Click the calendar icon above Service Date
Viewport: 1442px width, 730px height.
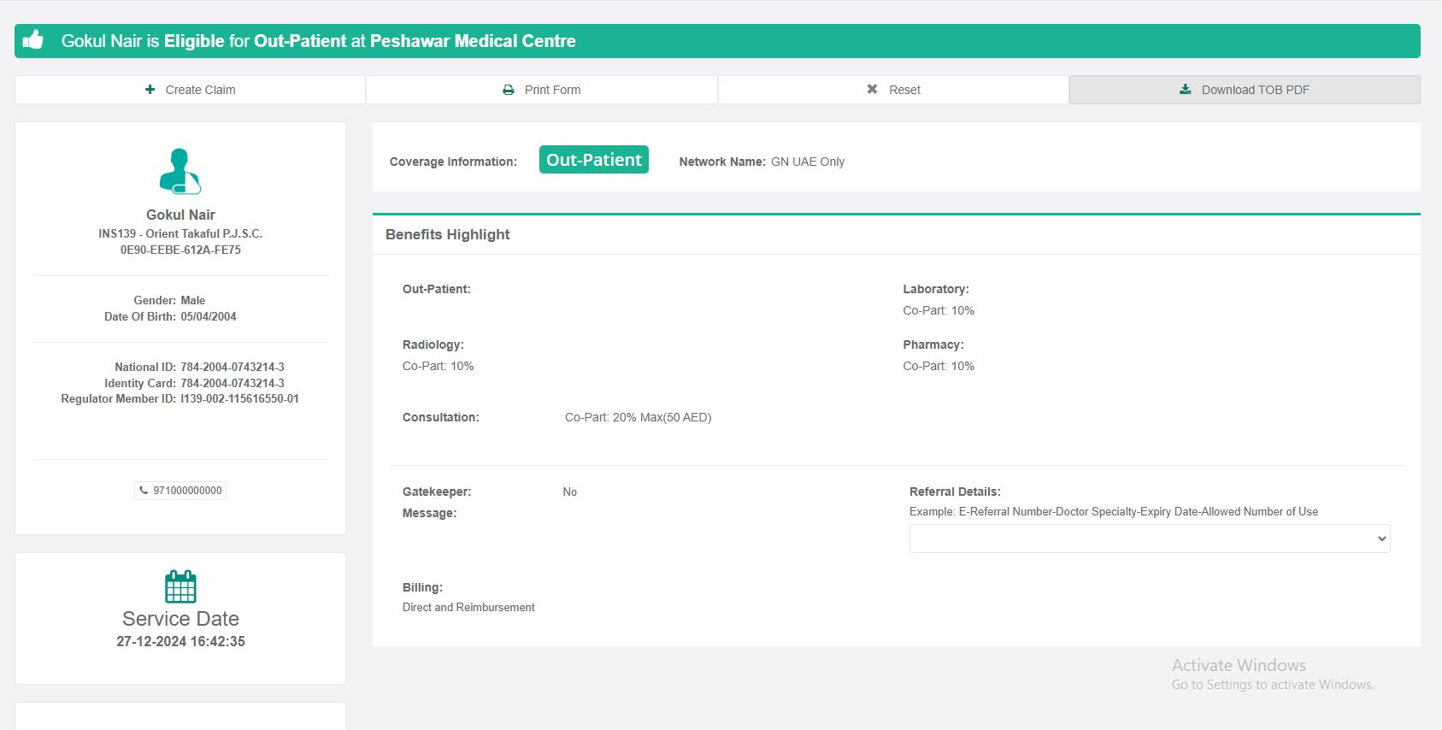click(180, 586)
